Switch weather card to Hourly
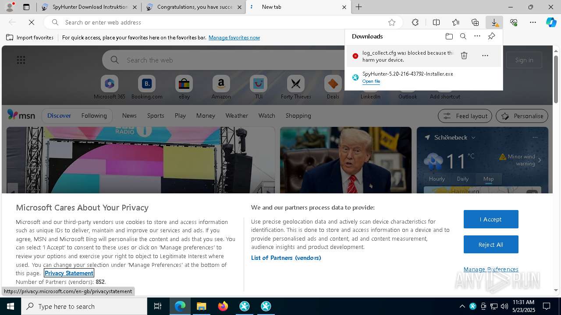 tap(437, 178)
